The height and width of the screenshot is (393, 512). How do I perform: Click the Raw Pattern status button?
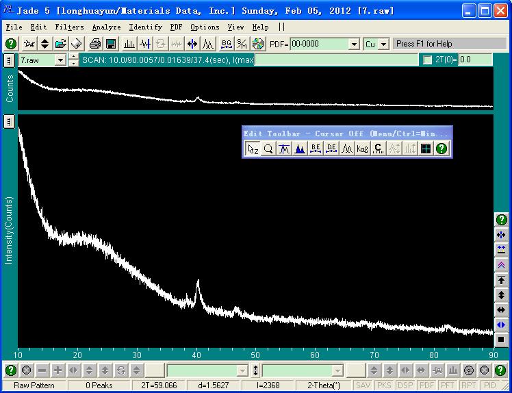[x=35, y=385]
